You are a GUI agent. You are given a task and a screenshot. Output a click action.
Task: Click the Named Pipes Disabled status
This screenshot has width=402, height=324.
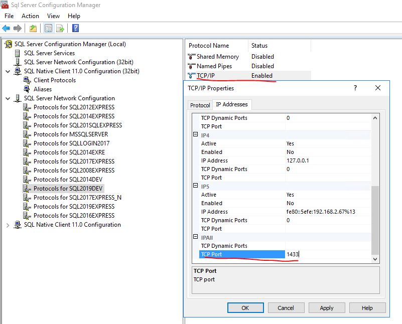coord(262,66)
